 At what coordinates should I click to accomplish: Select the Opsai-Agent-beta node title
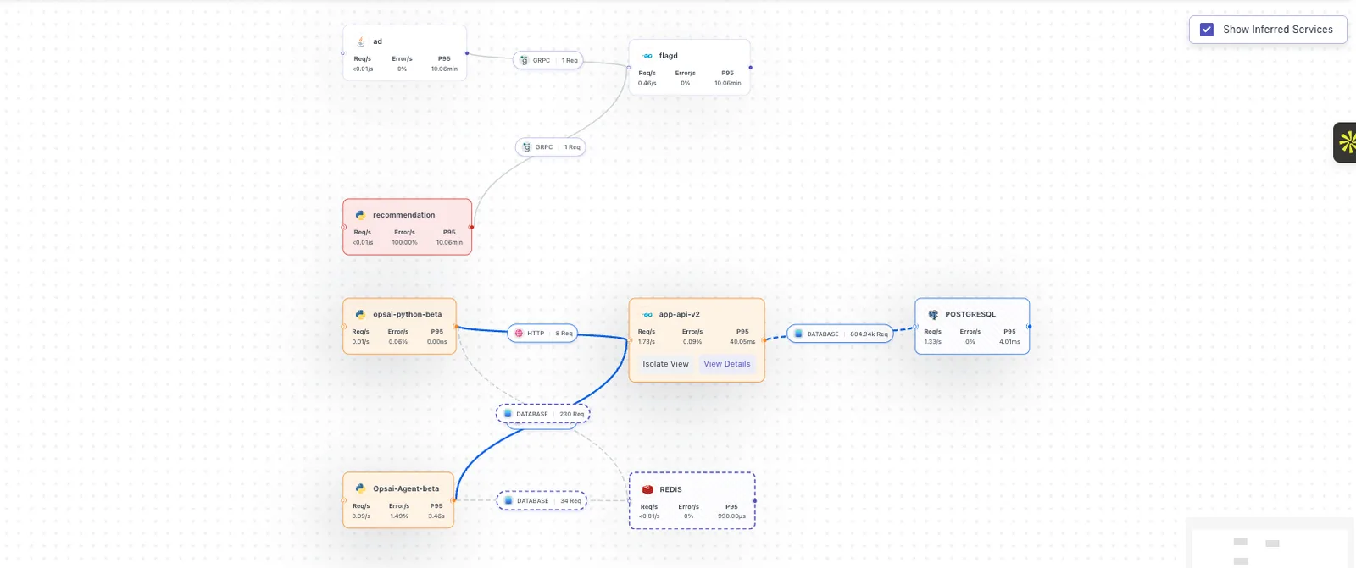[406, 488]
